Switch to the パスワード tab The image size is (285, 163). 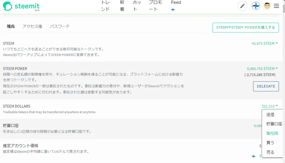(60, 26)
